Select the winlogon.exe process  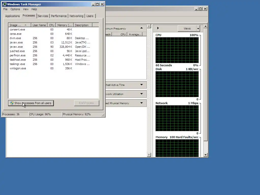53,68
